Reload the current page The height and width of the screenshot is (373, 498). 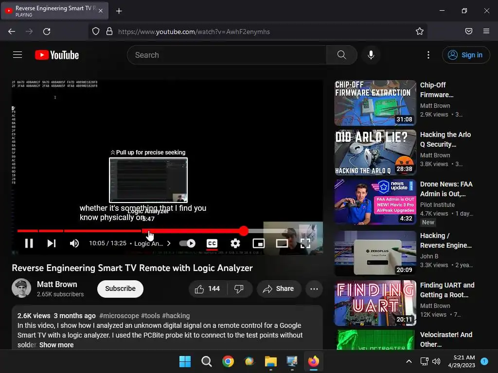[47, 31]
